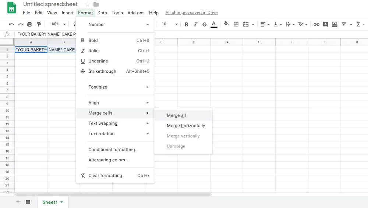This screenshot has height=208, width=368.
Task: Select Merge horizontally
Action: (183, 126)
